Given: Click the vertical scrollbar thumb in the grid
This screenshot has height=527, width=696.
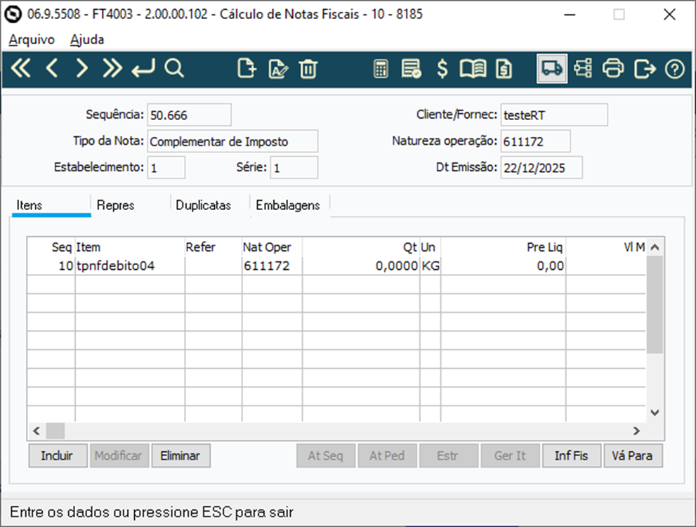Looking at the screenshot, I should click(655, 304).
